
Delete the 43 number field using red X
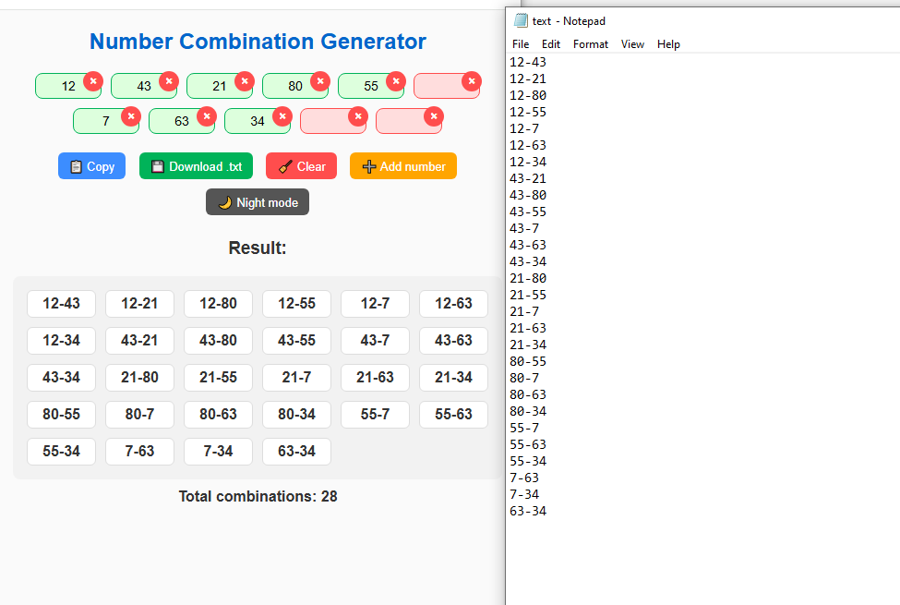[169, 81]
